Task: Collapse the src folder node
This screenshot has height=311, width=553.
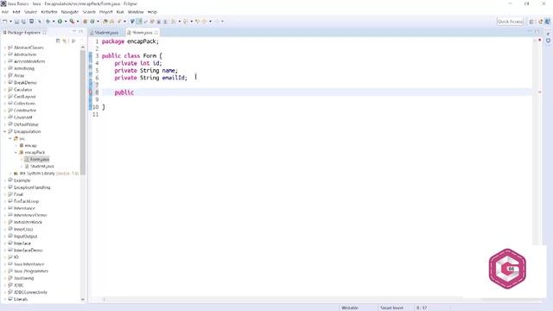Action: pyautogui.click(x=10, y=138)
